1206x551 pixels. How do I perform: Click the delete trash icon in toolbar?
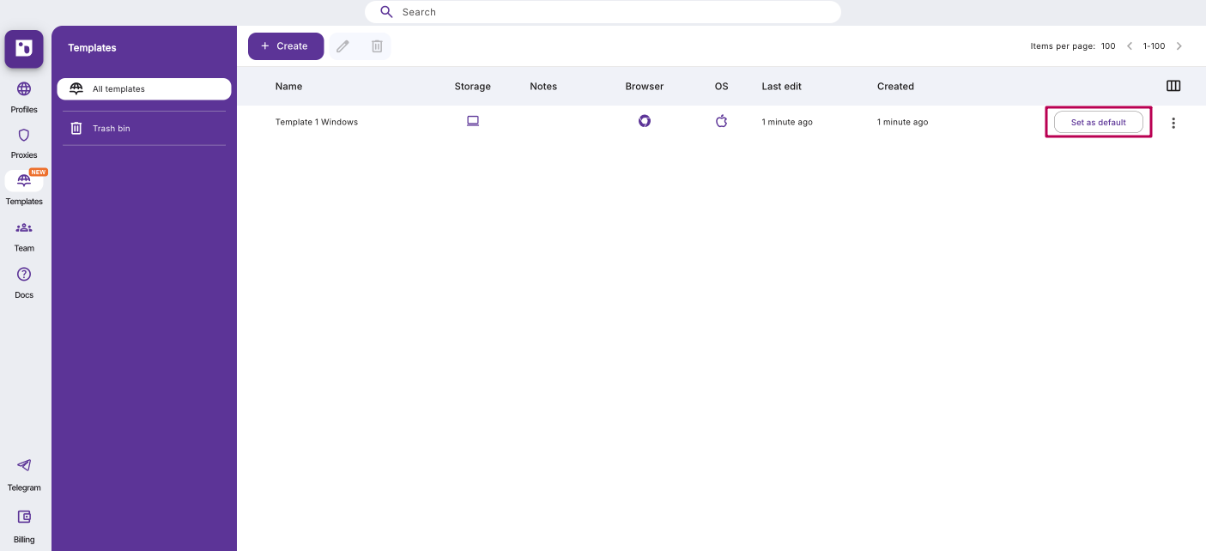(x=377, y=46)
